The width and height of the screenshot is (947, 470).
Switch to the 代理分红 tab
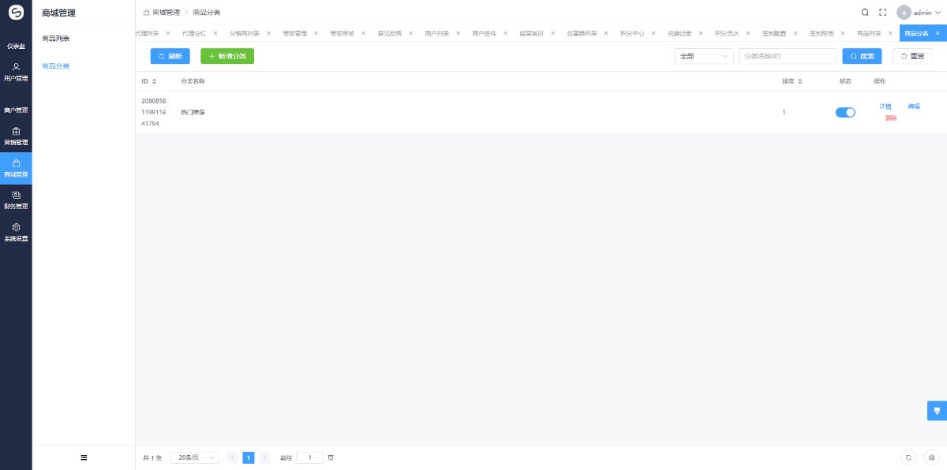coord(194,33)
